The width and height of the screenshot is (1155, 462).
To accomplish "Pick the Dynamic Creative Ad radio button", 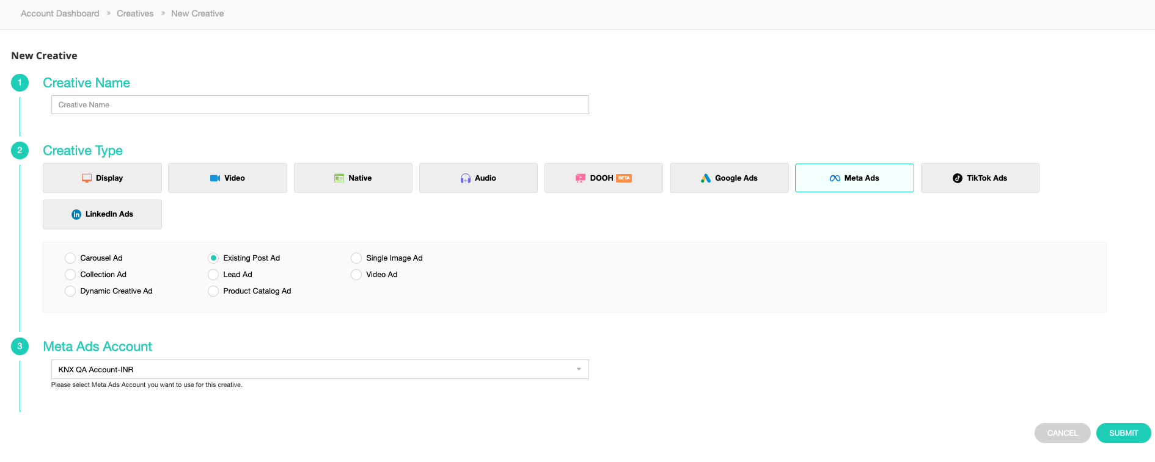I will pos(70,291).
